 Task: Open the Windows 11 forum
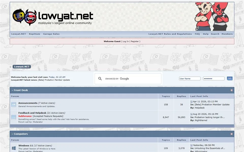[x=26, y=145]
